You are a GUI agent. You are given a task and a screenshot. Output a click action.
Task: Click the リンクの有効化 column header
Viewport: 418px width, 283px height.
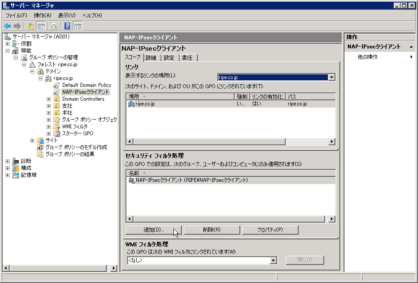click(267, 97)
